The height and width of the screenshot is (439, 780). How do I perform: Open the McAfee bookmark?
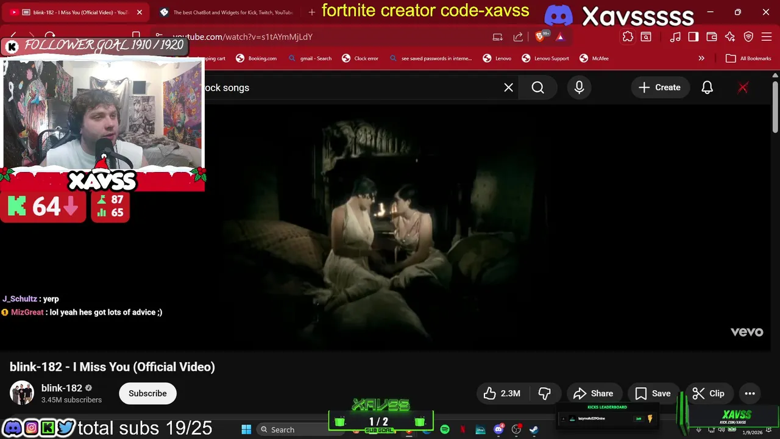[594, 59]
